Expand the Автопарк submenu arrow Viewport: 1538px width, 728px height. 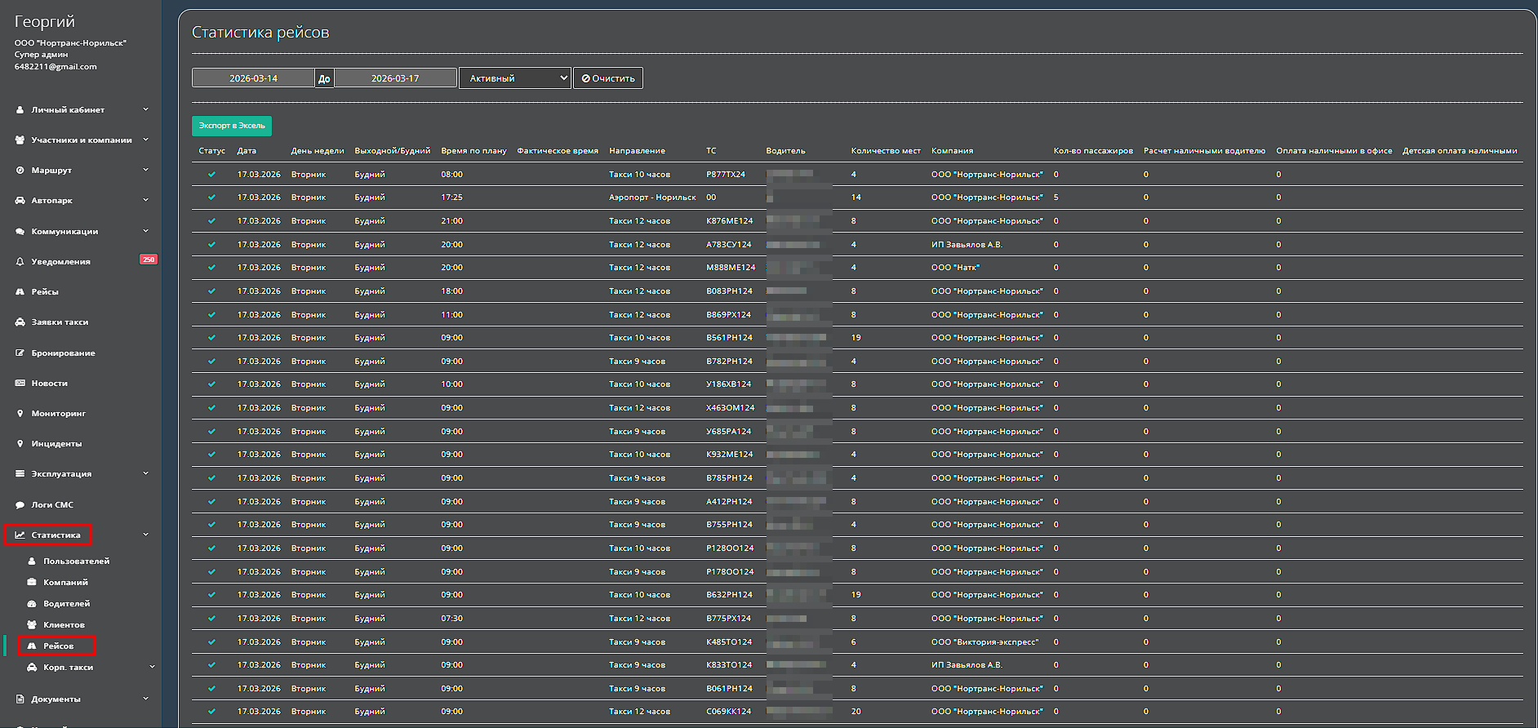tap(146, 200)
